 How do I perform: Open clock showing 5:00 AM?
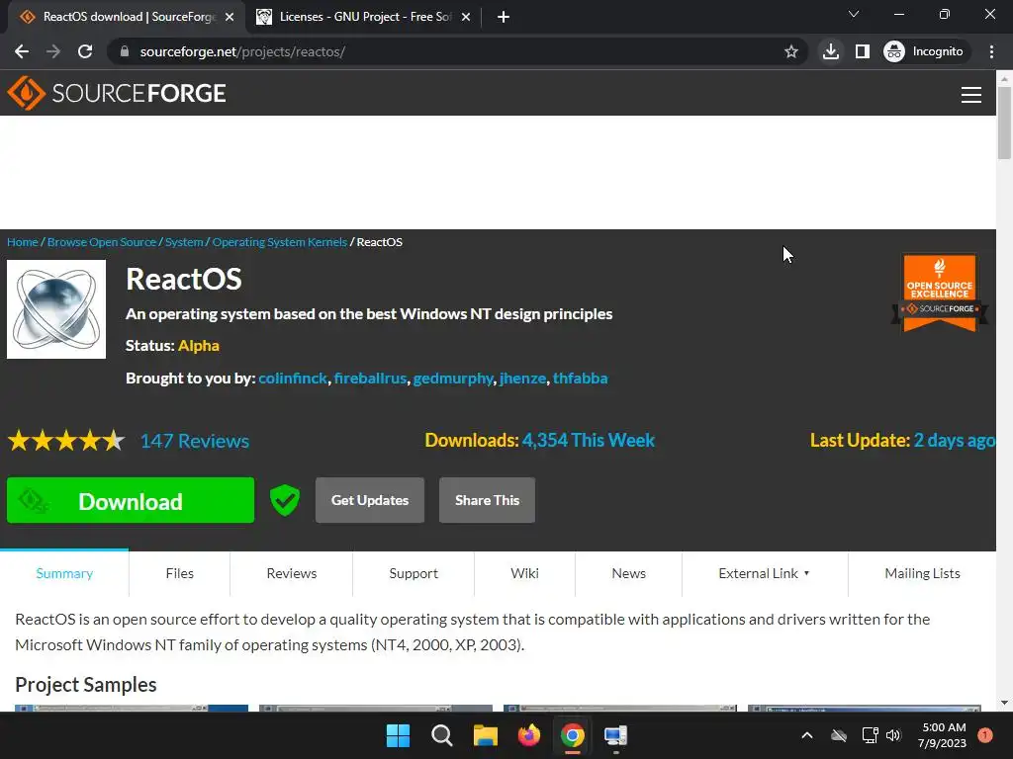click(x=942, y=735)
